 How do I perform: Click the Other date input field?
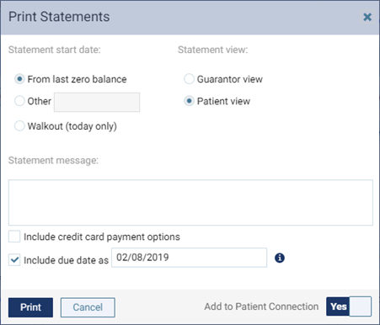97,102
